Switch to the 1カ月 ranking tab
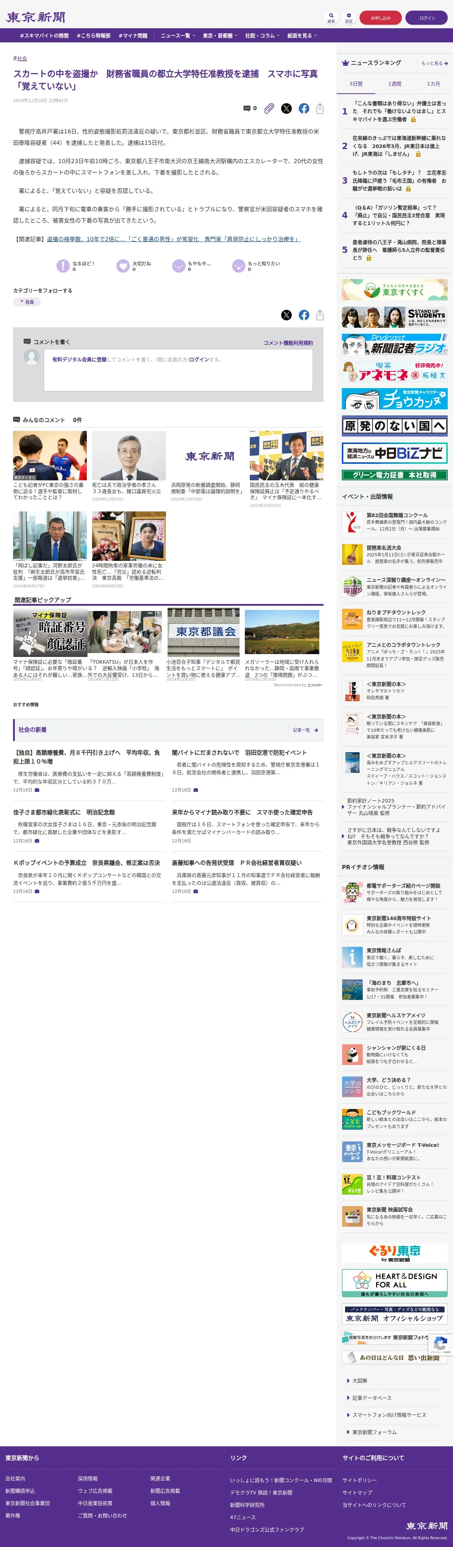Image resolution: width=453 pixels, height=1547 pixels. pos(433,84)
